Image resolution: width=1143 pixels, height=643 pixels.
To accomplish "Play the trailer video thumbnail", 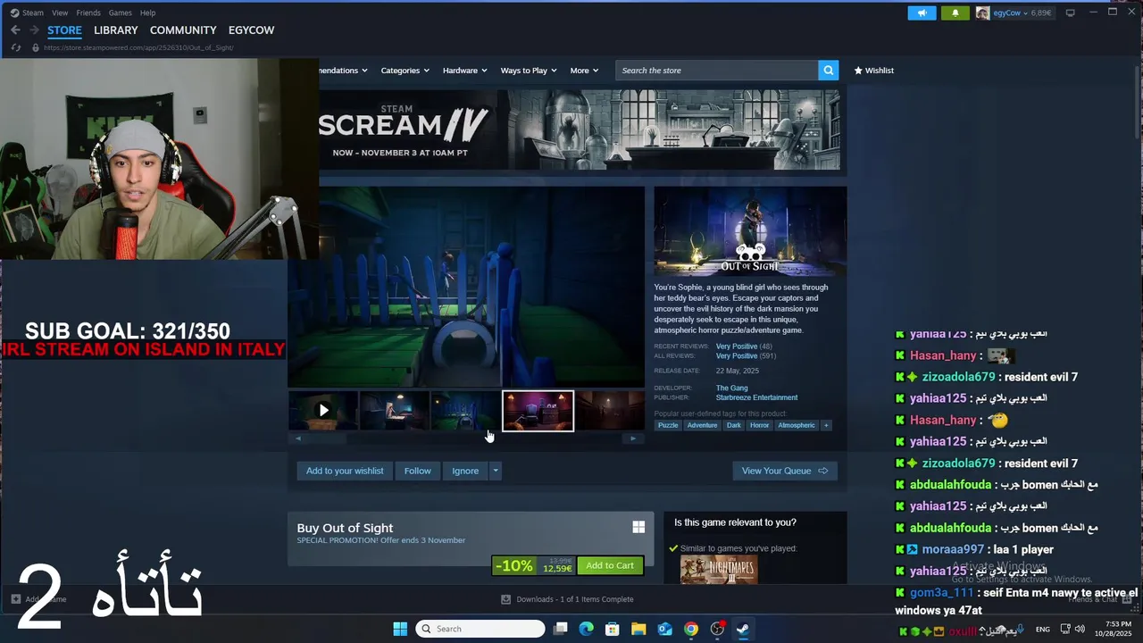I will coord(323,411).
